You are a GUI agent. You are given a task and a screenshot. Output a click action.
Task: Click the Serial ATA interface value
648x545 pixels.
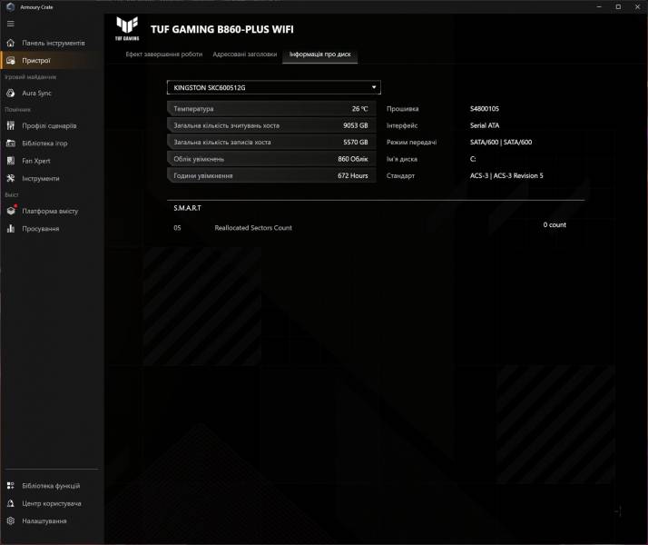(485, 125)
